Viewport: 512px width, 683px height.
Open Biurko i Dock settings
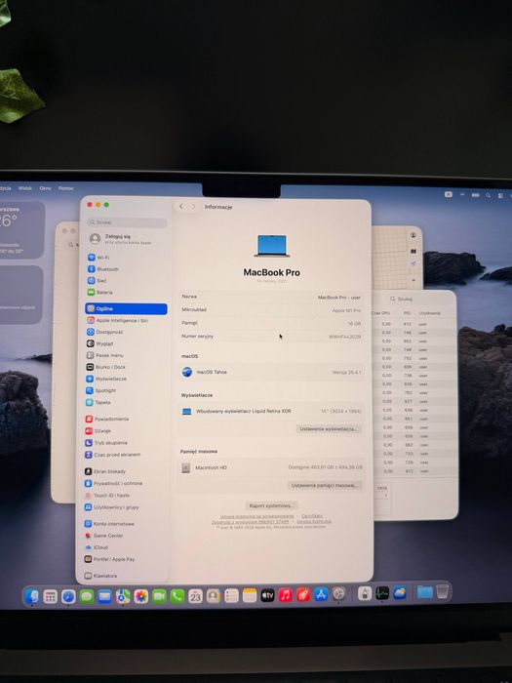pyautogui.click(x=105, y=367)
